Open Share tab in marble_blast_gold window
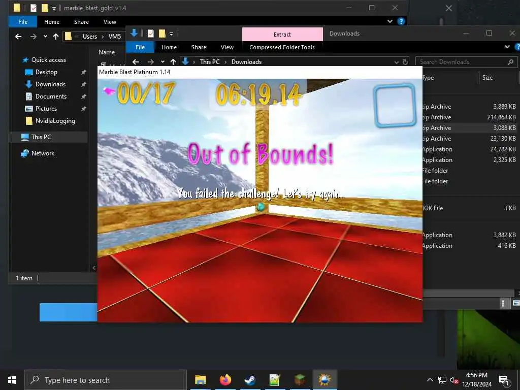 [81, 22]
